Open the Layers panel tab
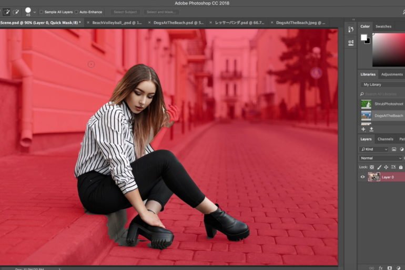The image size is (405, 270). pyautogui.click(x=366, y=139)
